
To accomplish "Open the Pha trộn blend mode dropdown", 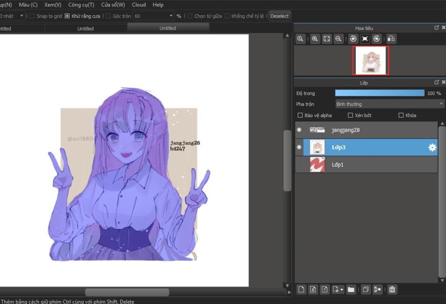I will point(390,104).
